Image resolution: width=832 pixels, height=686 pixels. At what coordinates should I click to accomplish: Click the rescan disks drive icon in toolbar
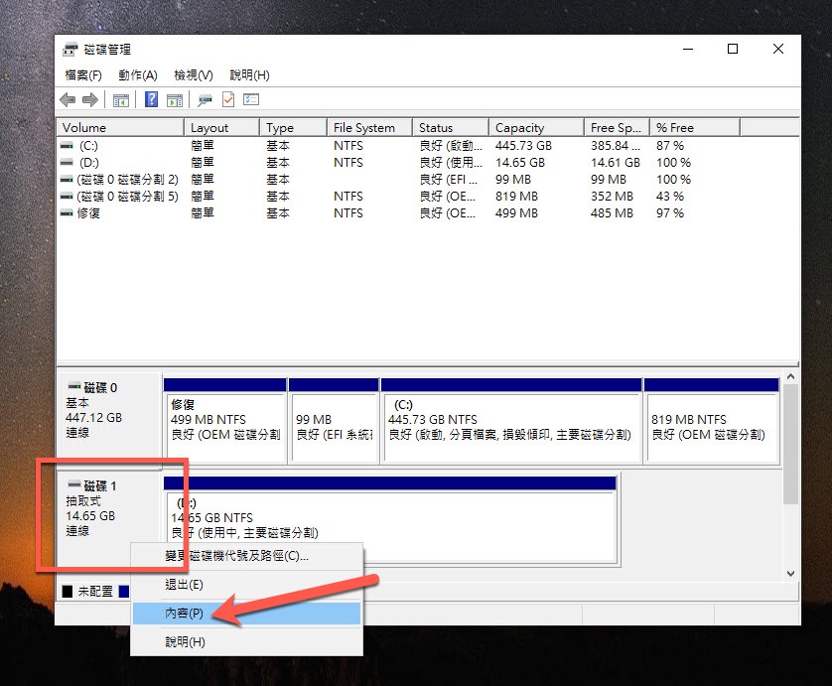[x=205, y=99]
